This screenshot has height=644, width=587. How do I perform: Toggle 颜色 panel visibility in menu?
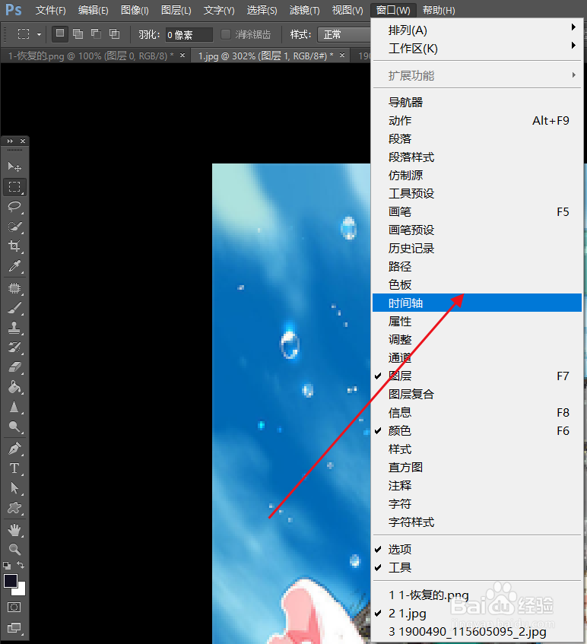click(x=477, y=430)
